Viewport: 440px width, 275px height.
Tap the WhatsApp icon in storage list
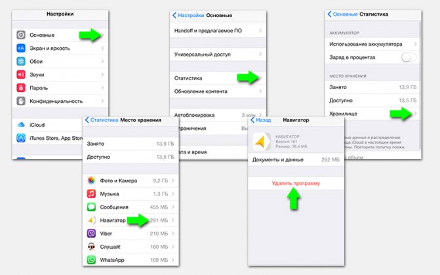[91, 260]
